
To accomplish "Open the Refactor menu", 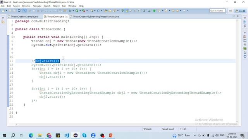I will tap(26, 6).
